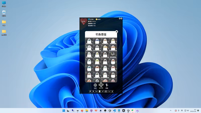Click the 归位 reset position icon
Screen dimensions: 201x113
95,85
